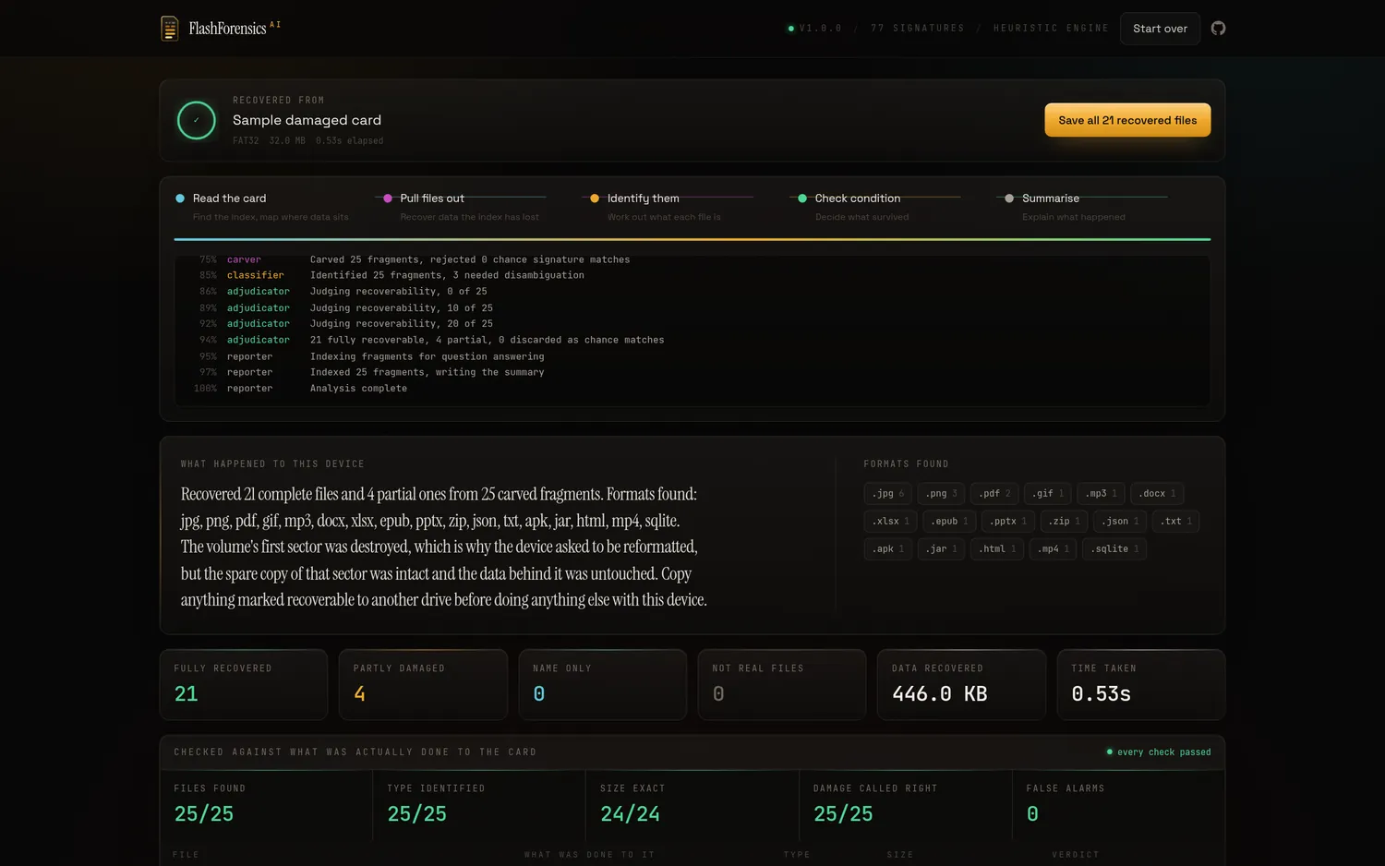The width and height of the screenshot is (1385, 866).
Task: Select the Read the card step
Action: (x=262, y=207)
